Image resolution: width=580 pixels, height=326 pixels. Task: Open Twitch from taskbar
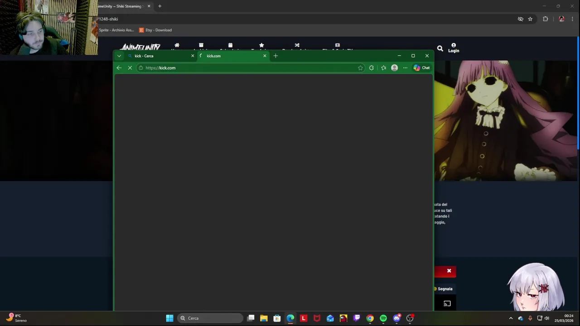click(x=357, y=318)
